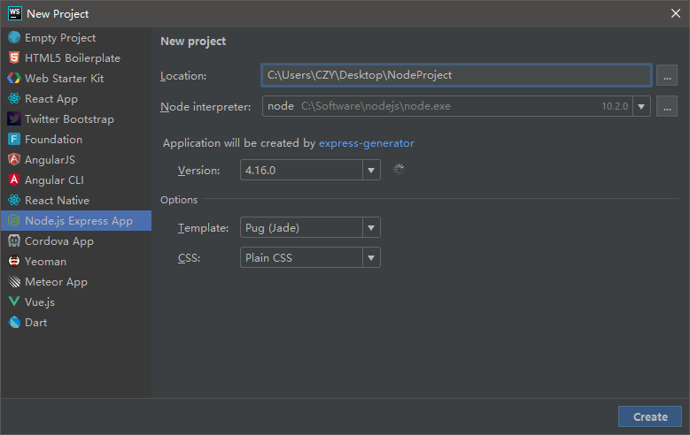Viewport: 690px width, 435px height.
Task: Choose the Vue.js logo icon
Action: (14, 302)
